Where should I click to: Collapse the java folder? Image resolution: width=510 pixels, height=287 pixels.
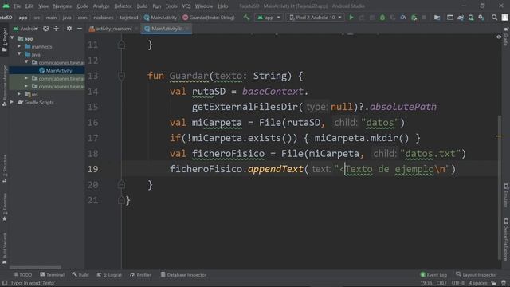pos(19,54)
